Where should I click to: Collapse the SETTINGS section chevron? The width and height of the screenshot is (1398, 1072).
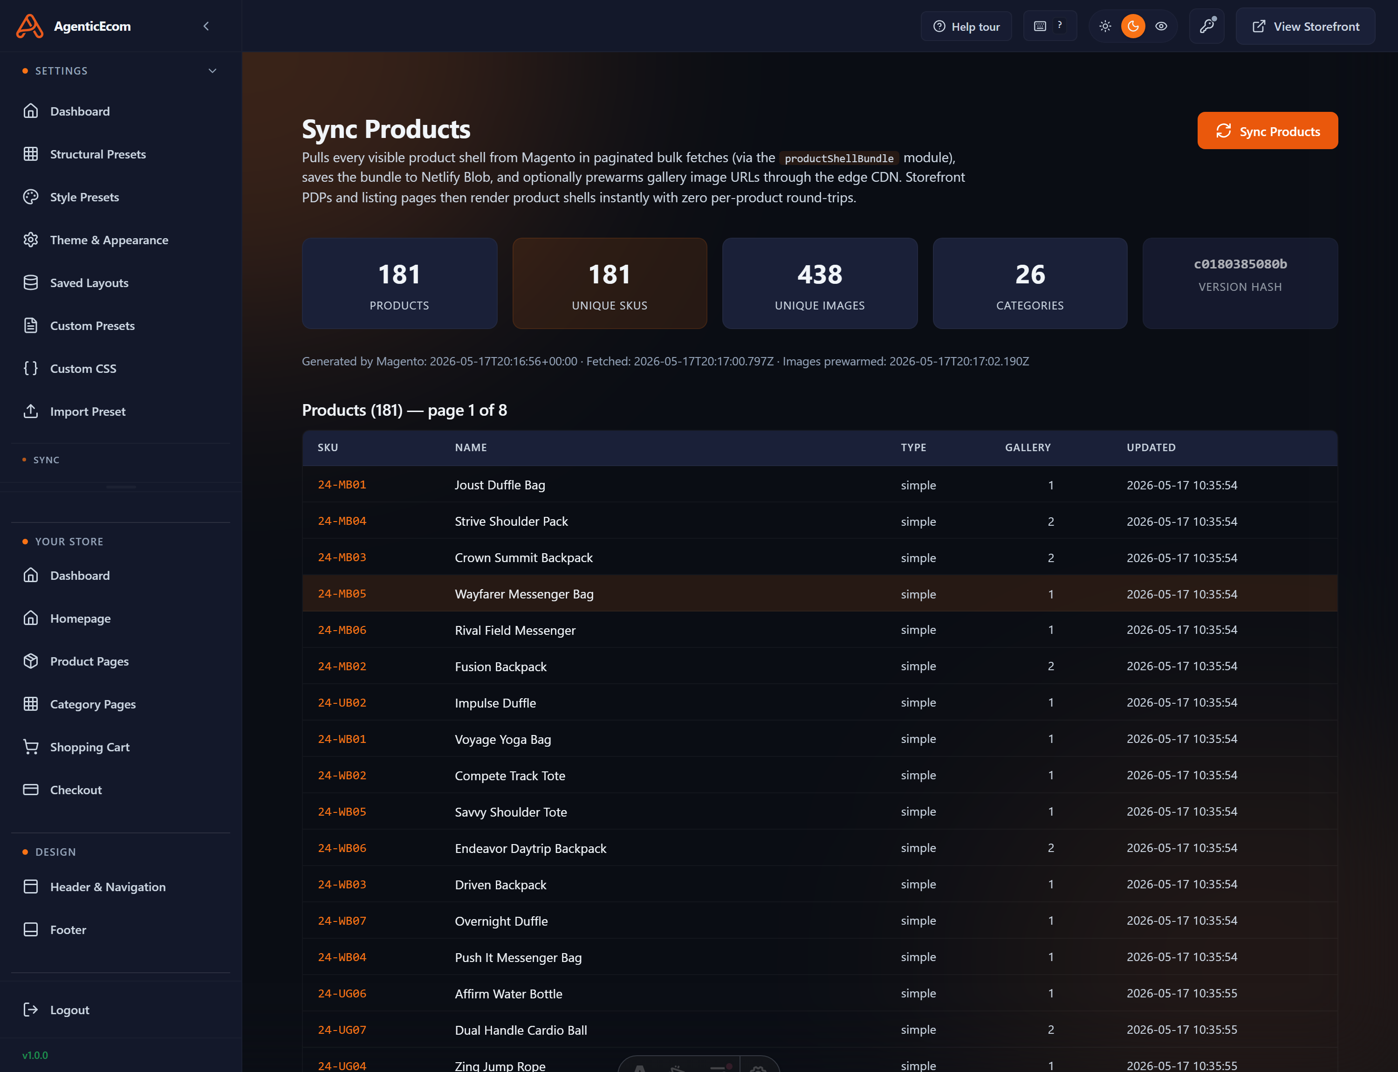pyautogui.click(x=212, y=71)
